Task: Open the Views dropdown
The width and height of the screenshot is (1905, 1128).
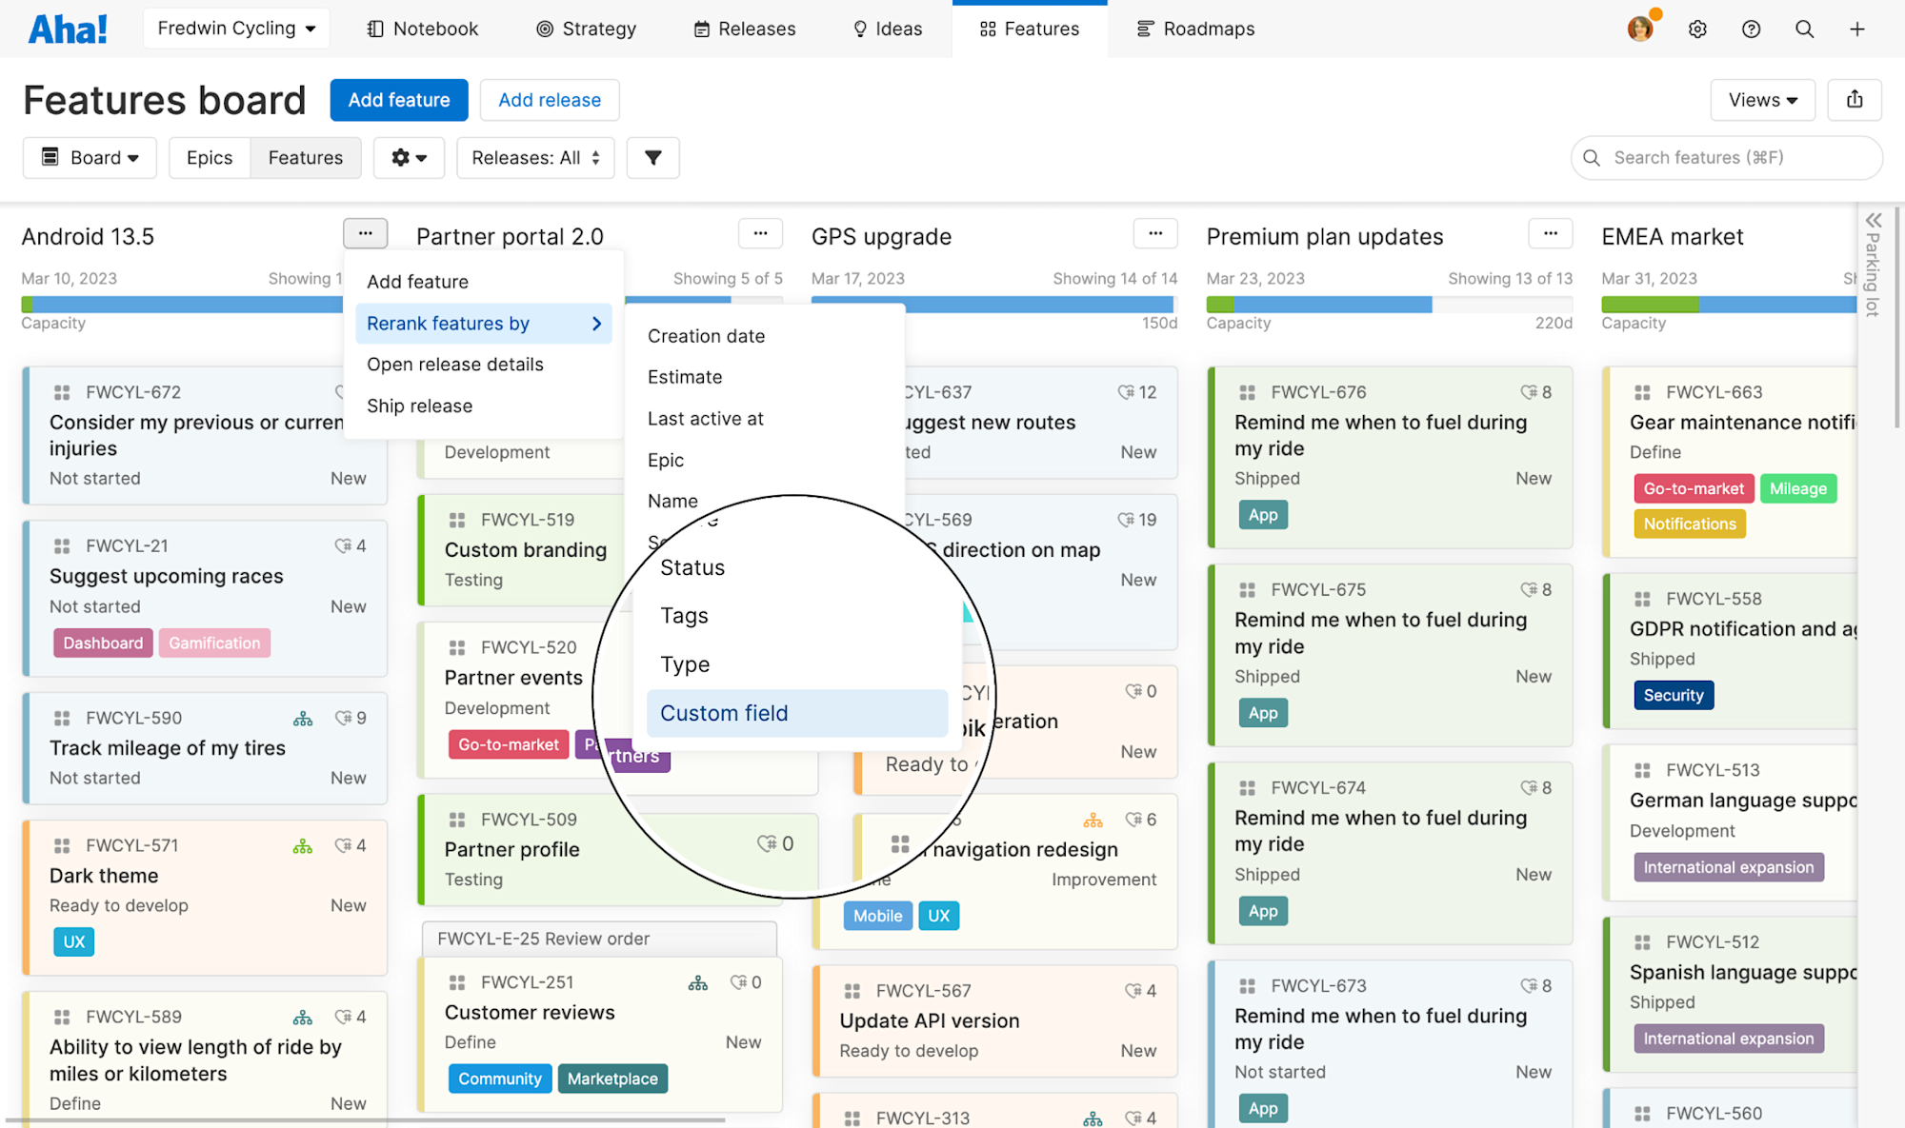Action: coord(1761,100)
